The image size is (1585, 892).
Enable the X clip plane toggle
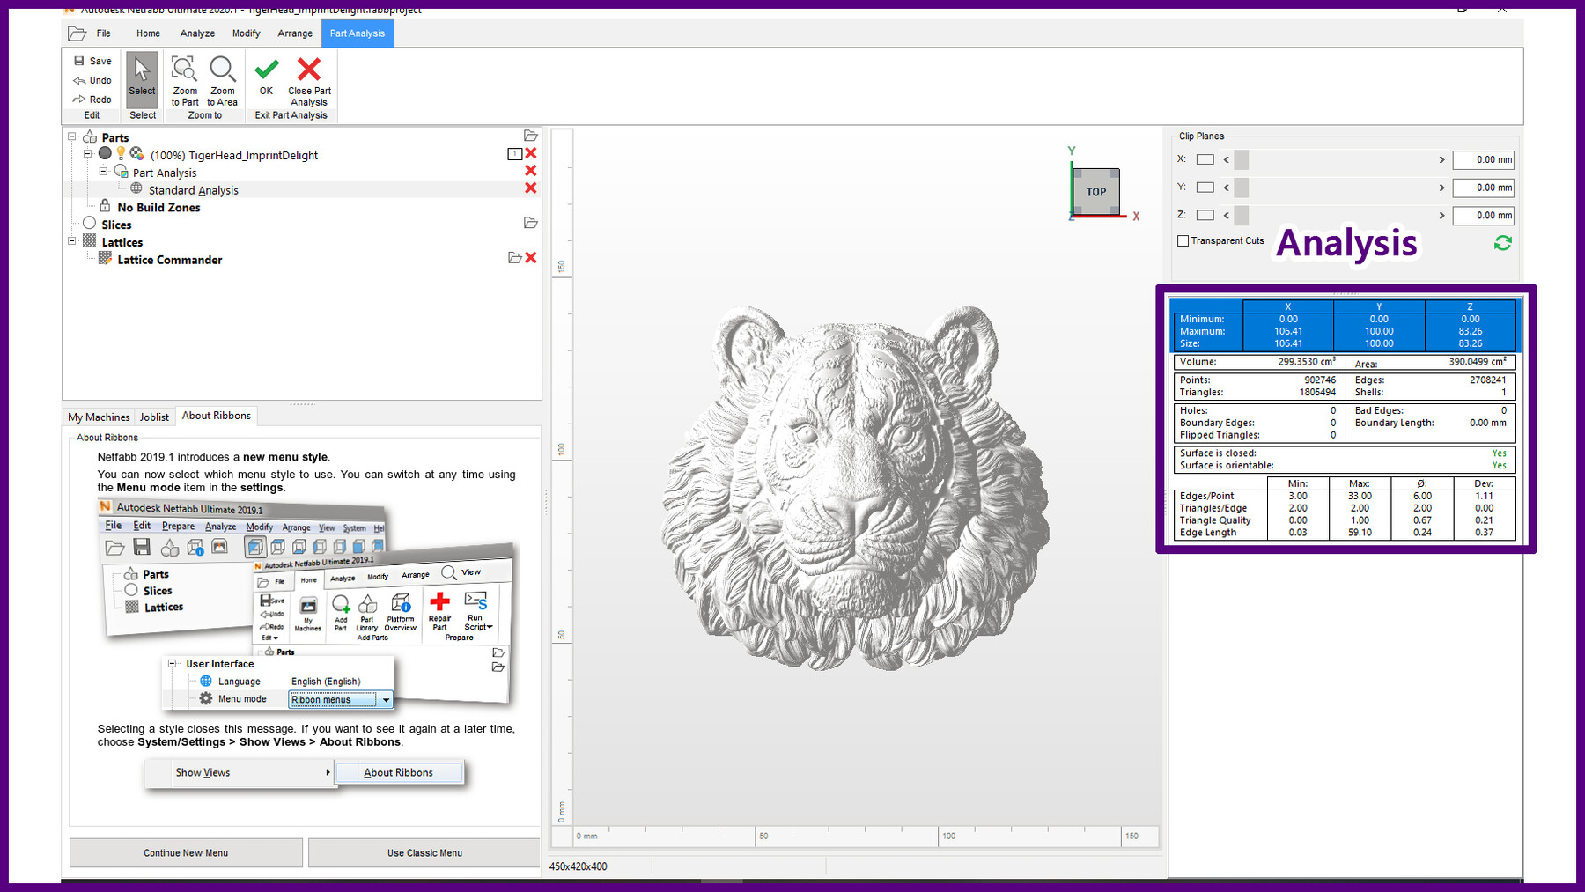pyautogui.click(x=1205, y=159)
